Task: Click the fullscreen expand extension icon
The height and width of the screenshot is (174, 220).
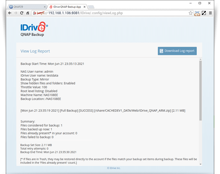Action: click(x=204, y=13)
